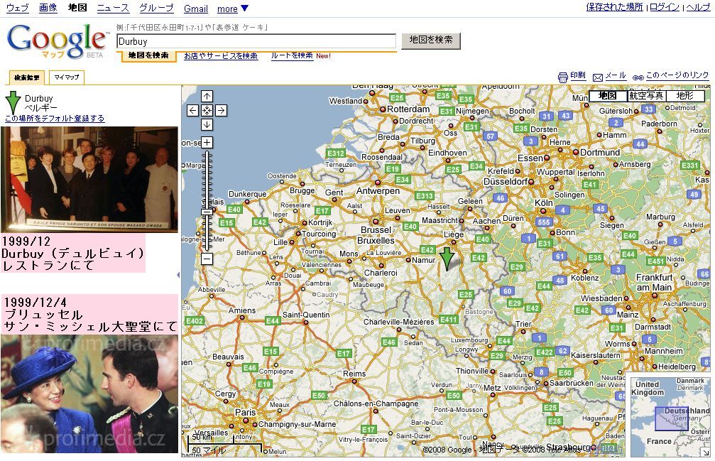
Task: Click the green Durbuy marker on the map
Action: click(x=447, y=259)
